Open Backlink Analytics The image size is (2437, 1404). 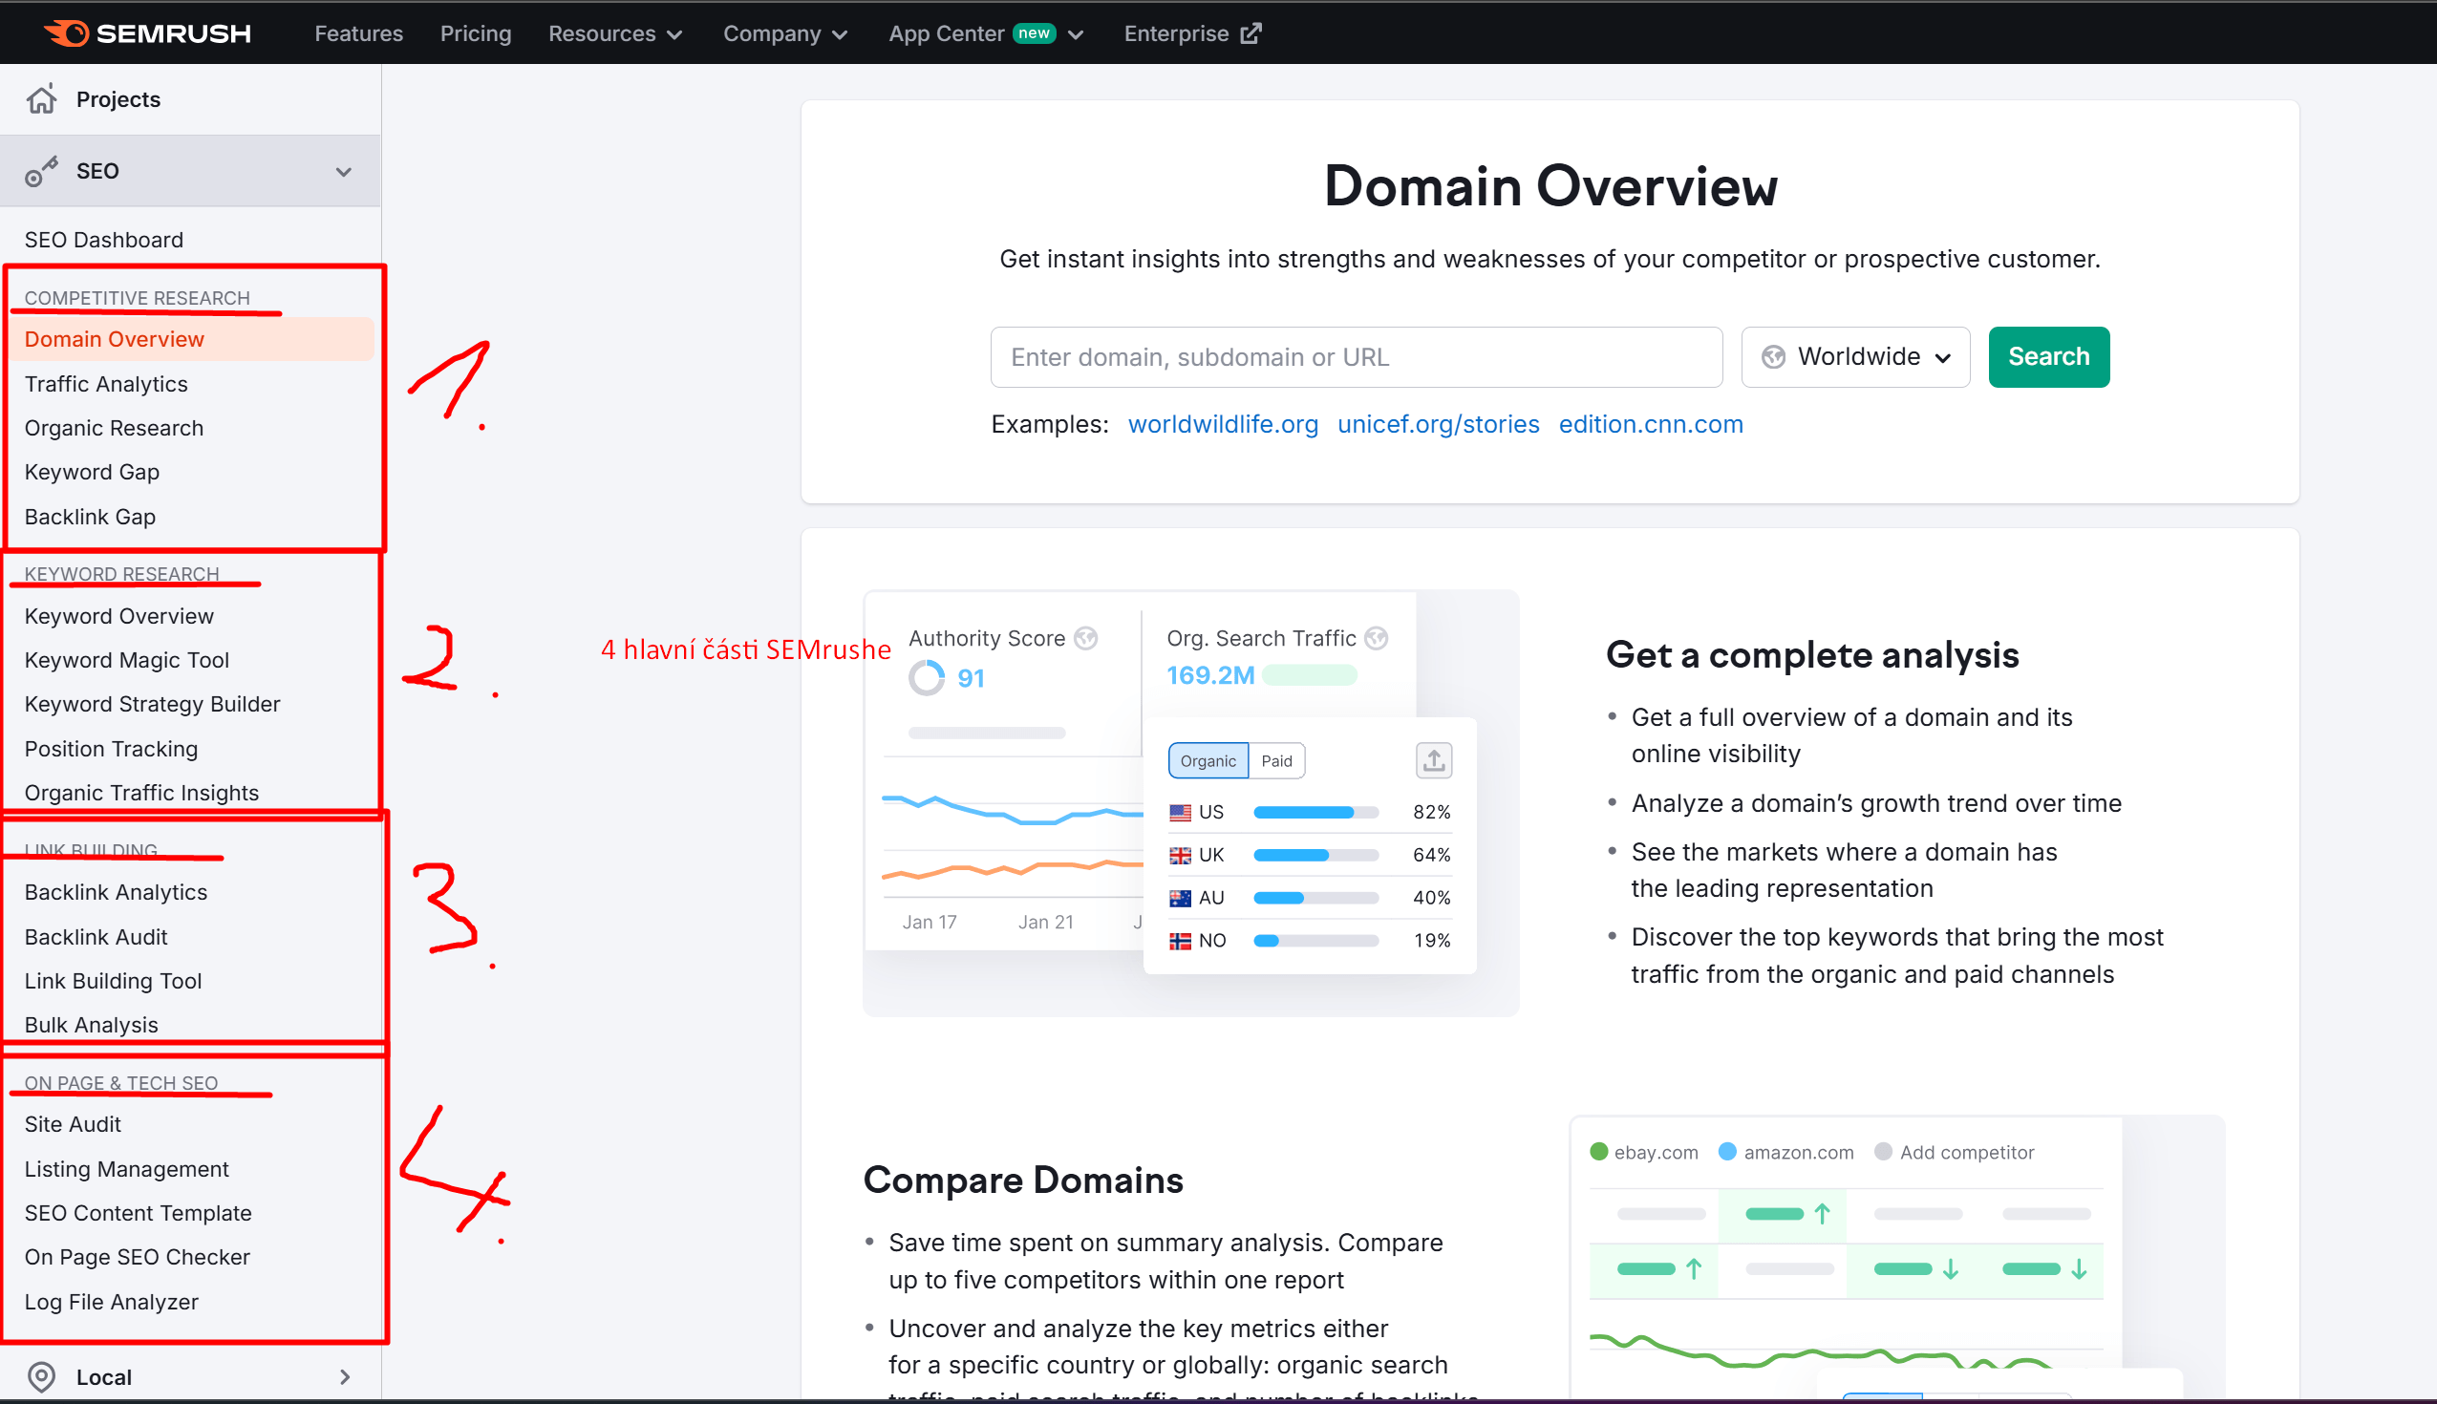116,893
